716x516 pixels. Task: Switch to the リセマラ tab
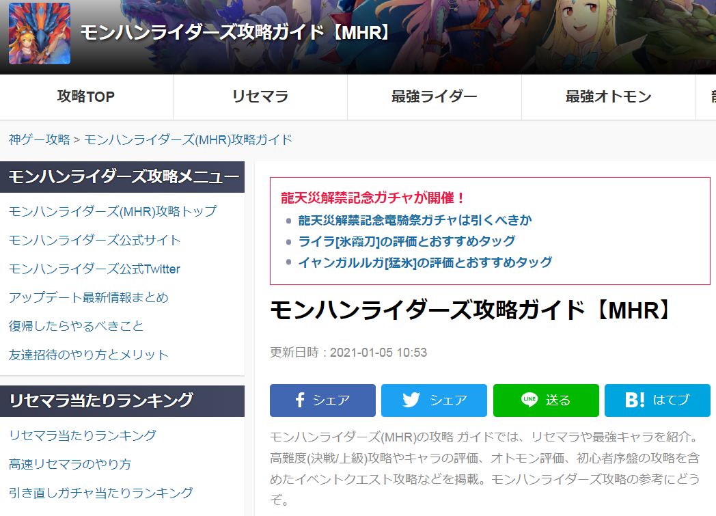(x=260, y=97)
